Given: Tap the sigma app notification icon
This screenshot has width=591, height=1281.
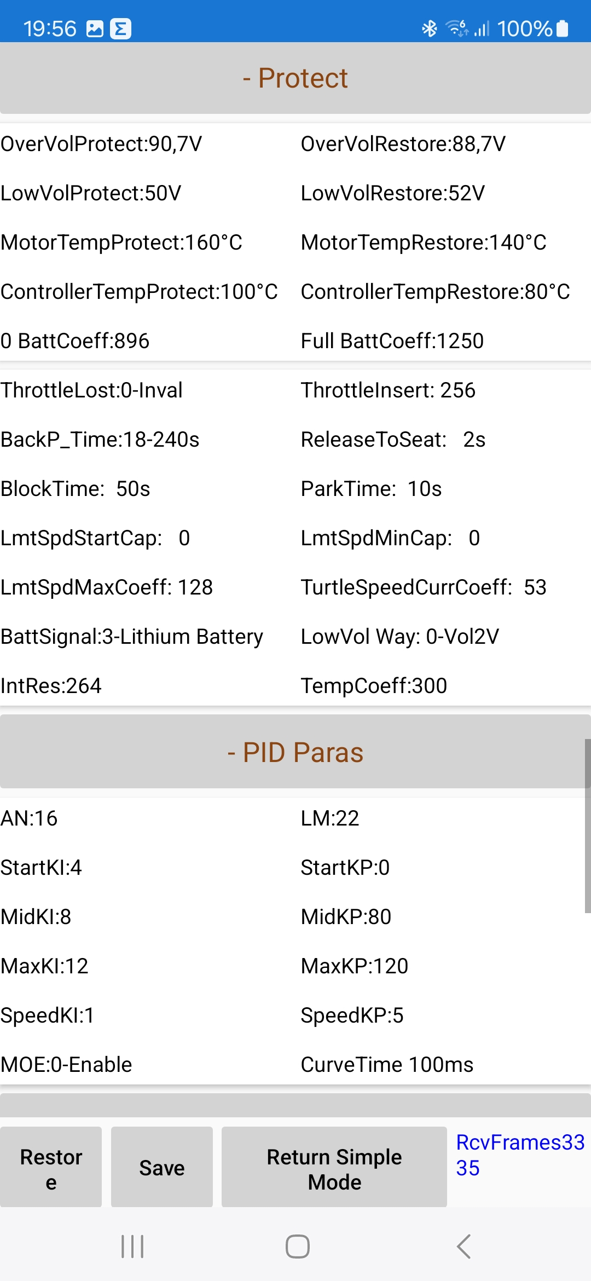Looking at the screenshot, I should click(120, 28).
